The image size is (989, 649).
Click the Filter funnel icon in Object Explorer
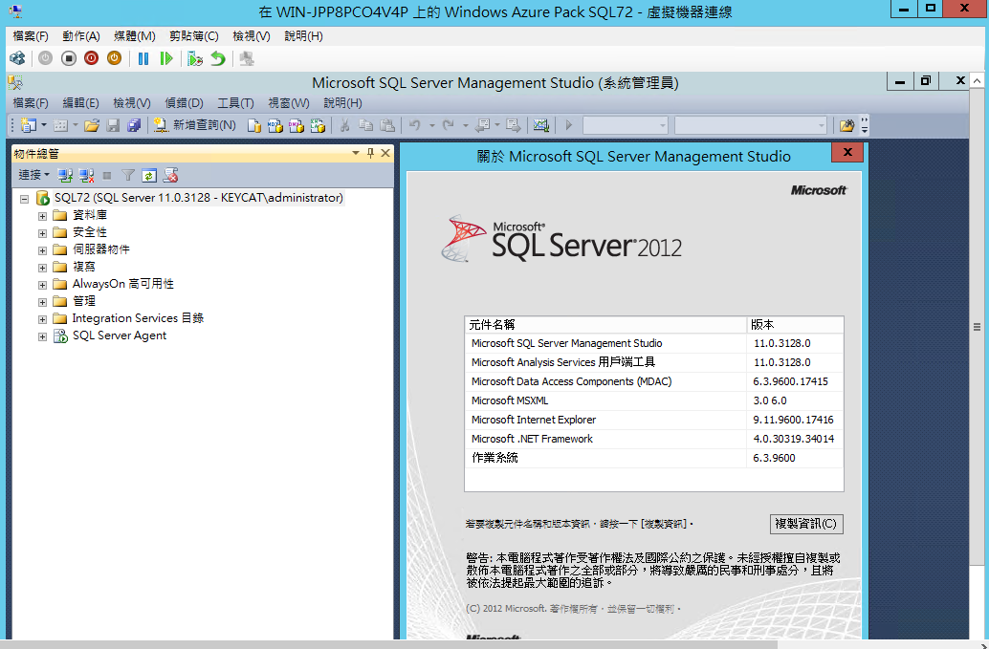128,175
